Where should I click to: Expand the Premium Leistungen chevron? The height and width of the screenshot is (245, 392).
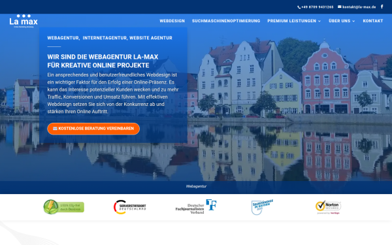click(x=319, y=21)
